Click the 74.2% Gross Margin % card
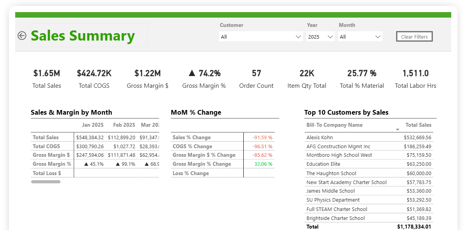This screenshot has width=468, height=241. click(204, 79)
